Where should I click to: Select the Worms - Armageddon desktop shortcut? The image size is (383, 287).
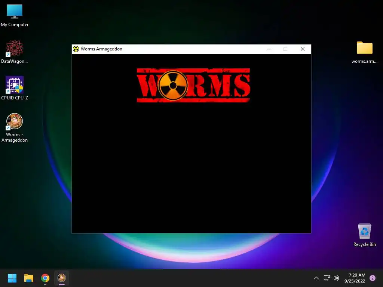point(15,128)
